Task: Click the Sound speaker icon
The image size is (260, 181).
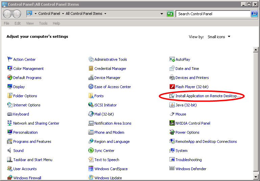Action: click(x=9, y=150)
